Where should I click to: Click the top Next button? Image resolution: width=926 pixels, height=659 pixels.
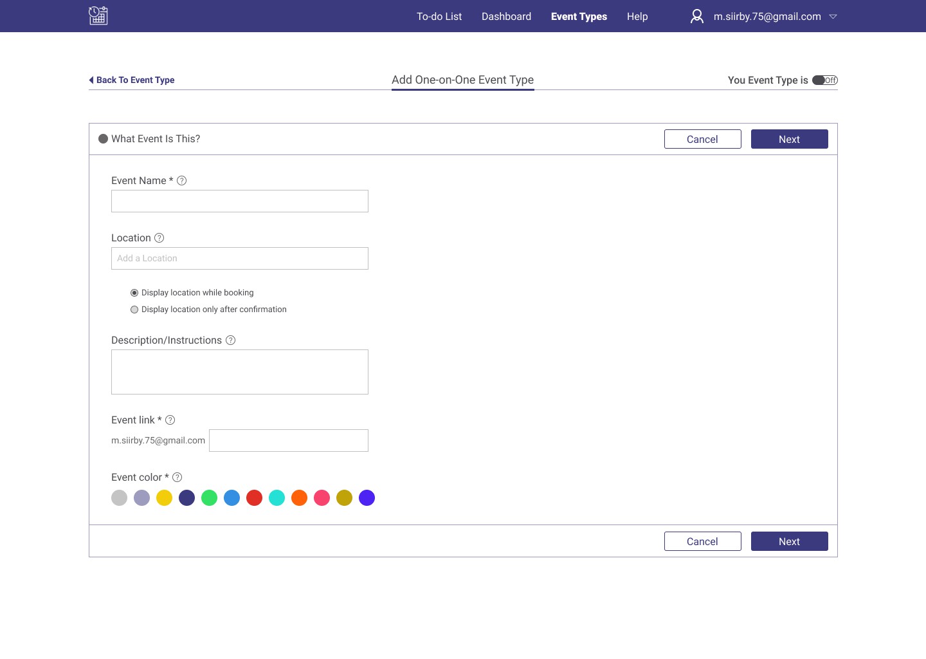point(790,139)
